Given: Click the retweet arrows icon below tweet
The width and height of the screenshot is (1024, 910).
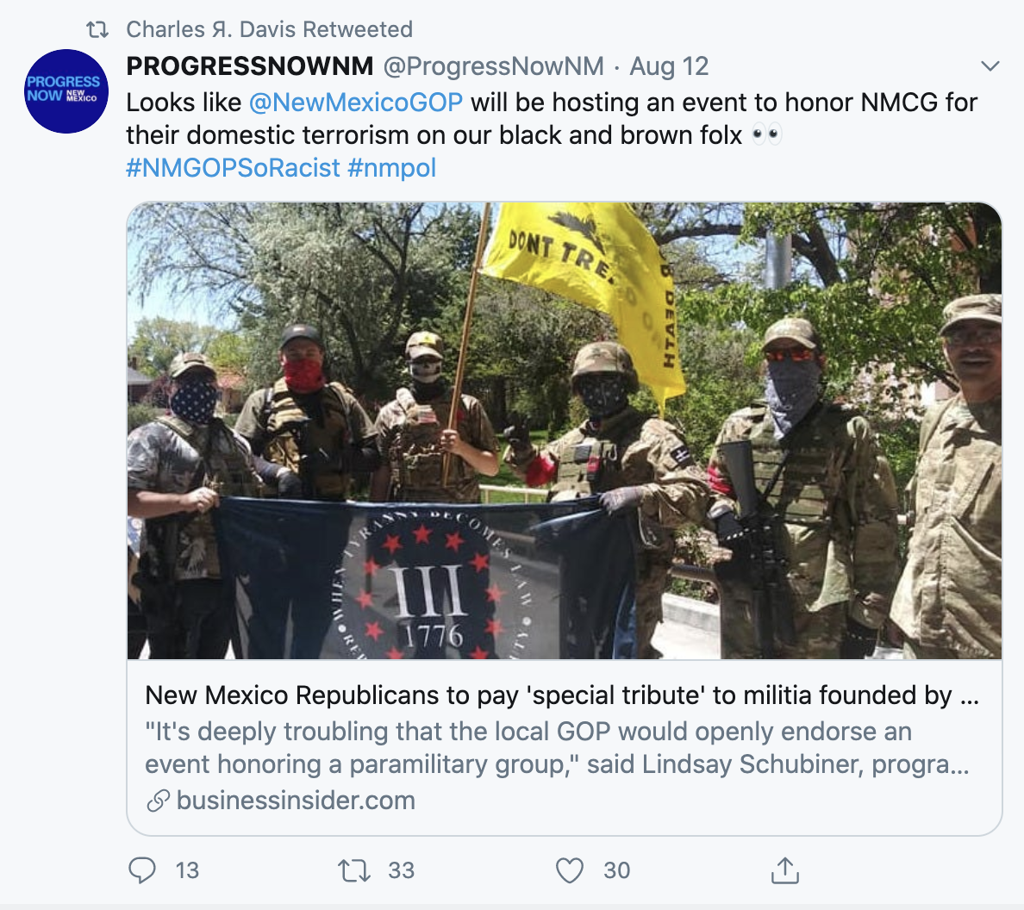Looking at the screenshot, I should click(354, 871).
